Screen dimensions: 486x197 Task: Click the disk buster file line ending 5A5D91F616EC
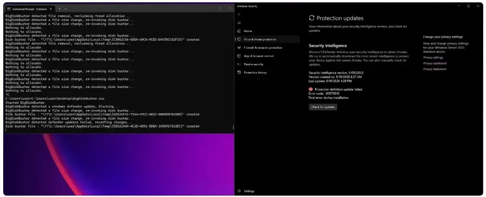103,126
